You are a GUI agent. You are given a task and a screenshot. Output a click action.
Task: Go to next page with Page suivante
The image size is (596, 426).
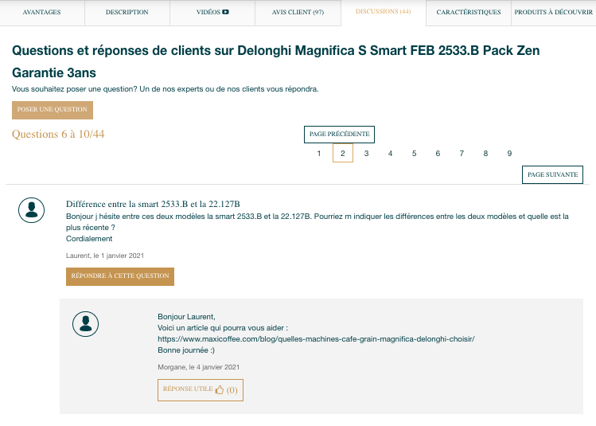(x=552, y=174)
